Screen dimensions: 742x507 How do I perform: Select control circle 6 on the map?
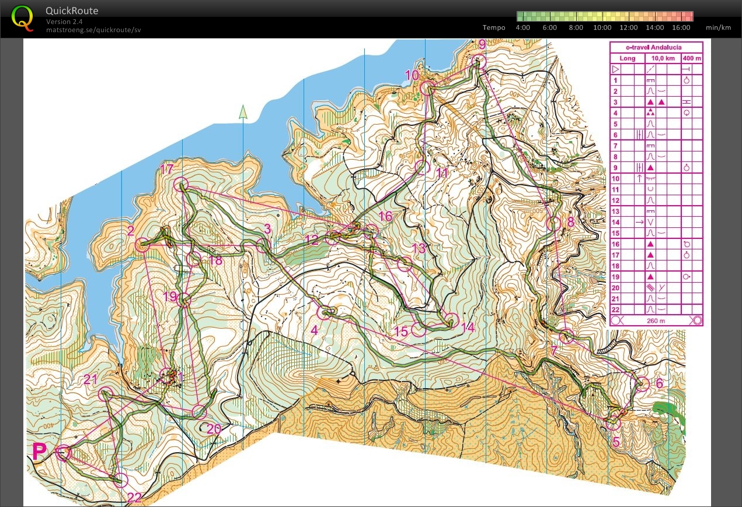point(642,384)
